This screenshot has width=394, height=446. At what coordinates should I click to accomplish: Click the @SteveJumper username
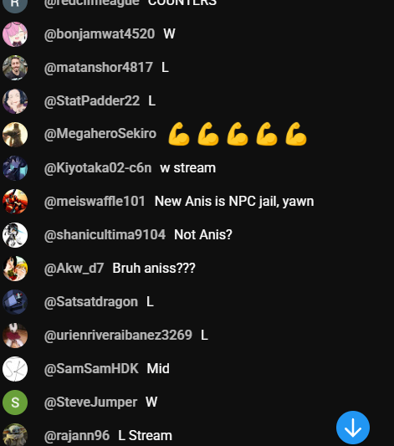(90, 402)
